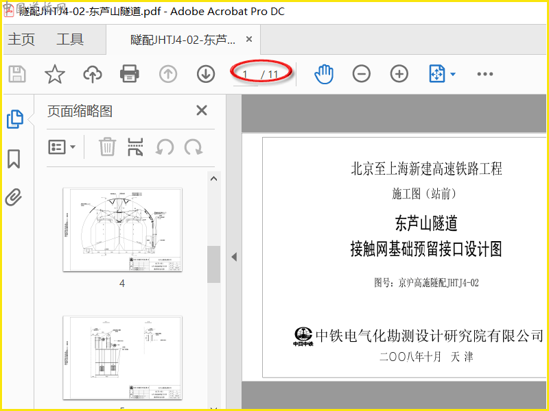Click the thumbnails panel page tools icon
The width and height of the screenshot is (549, 411).
pos(135,147)
